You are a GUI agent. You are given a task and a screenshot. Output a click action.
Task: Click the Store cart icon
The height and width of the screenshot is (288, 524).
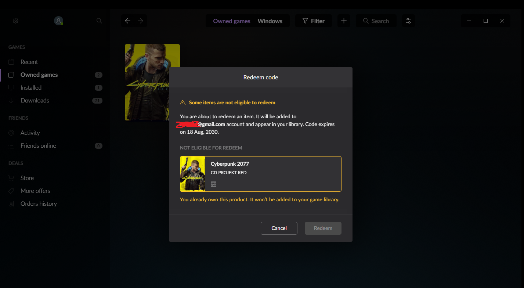point(11,178)
